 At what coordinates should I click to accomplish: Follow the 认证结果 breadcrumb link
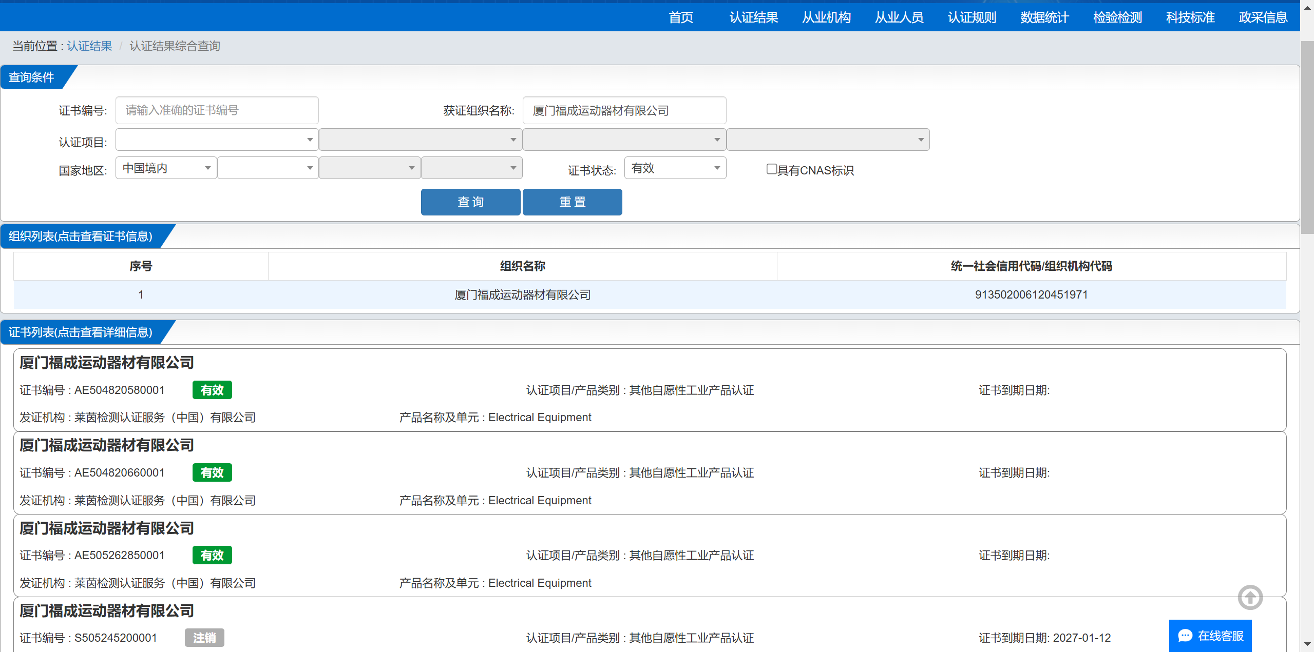(x=89, y=46)
